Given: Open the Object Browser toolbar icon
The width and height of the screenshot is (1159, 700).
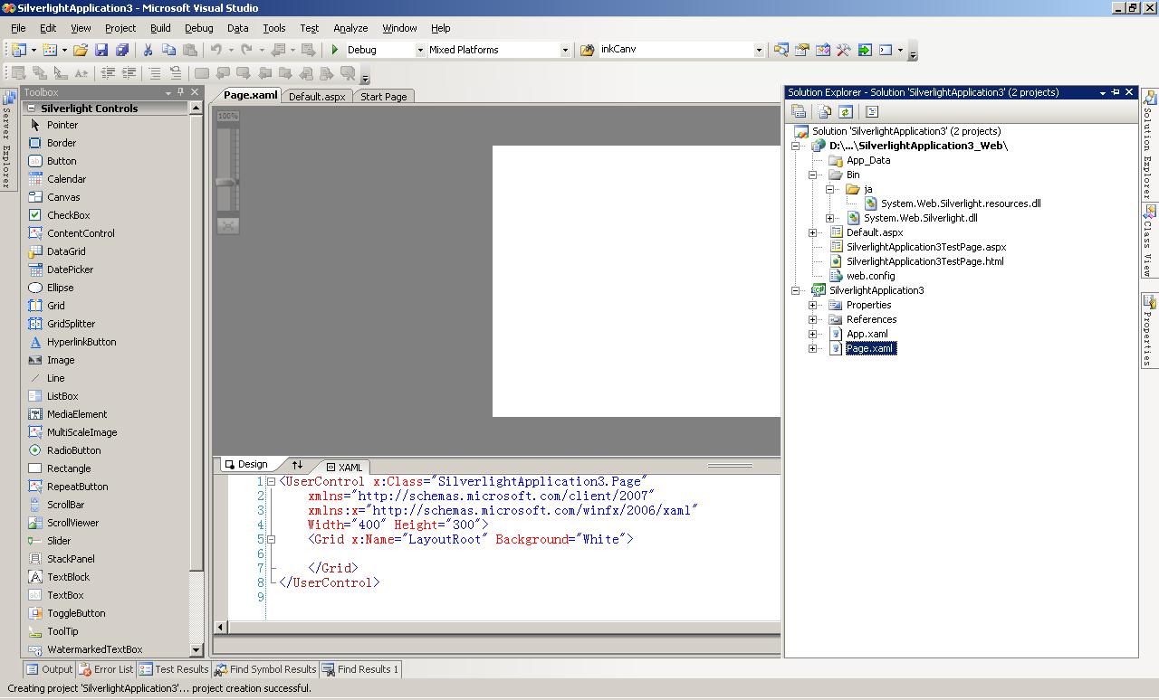Looking at the screenshot, I should (822, 50).
